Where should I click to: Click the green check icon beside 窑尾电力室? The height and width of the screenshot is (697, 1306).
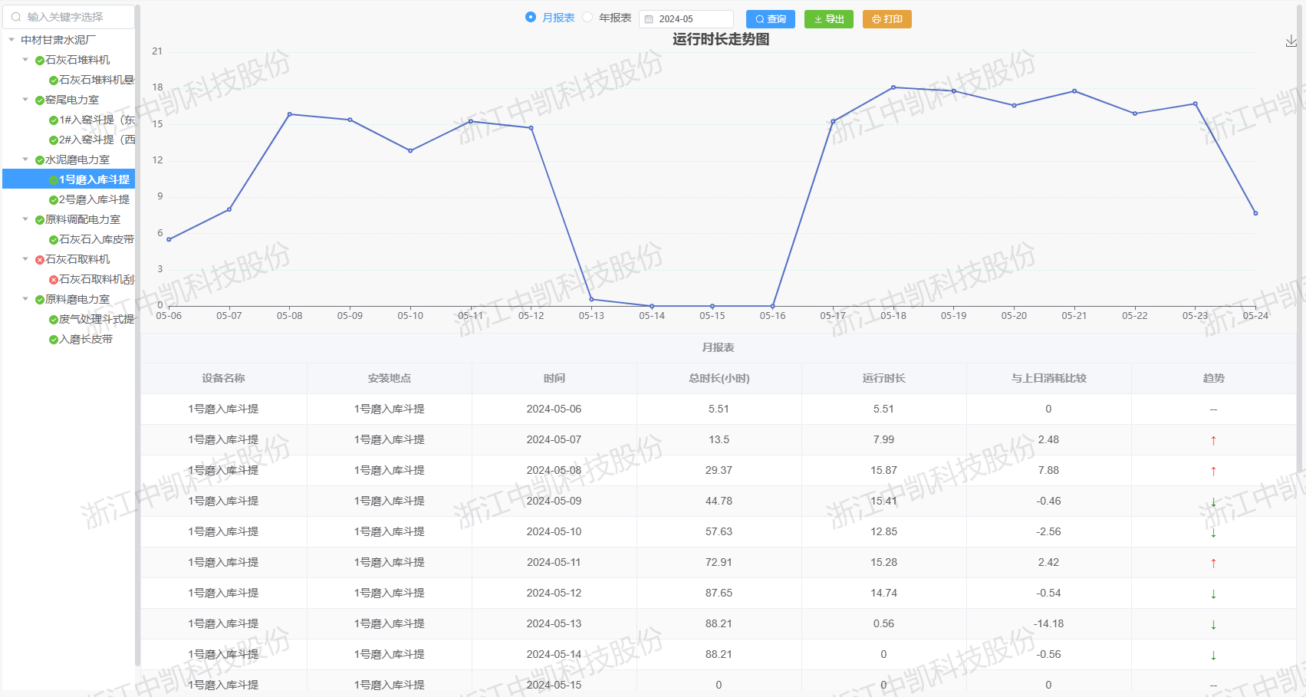40,100
